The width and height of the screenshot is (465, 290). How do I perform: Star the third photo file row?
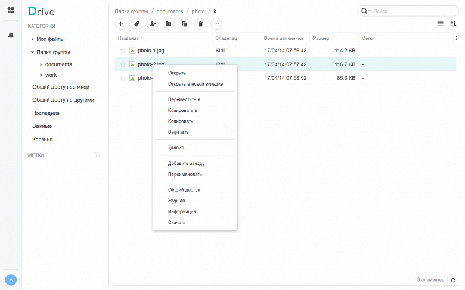tap(122, 78)
